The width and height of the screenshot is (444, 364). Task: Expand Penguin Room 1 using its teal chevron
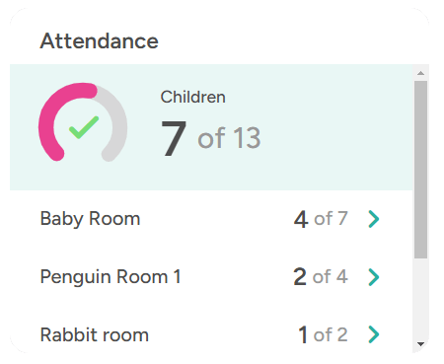tap(374, 277)
